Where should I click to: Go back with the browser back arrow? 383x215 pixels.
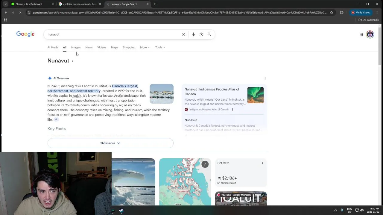pos(6,13)
